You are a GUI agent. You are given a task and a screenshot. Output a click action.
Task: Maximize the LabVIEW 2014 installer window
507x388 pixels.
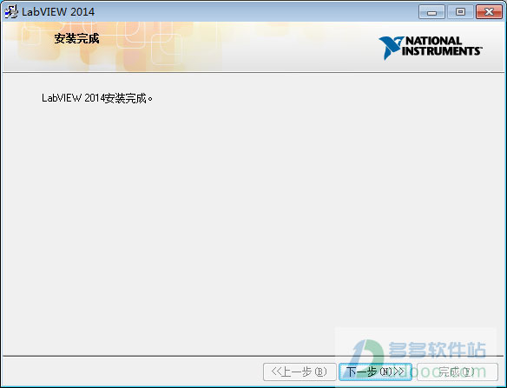tap(460, 12)
